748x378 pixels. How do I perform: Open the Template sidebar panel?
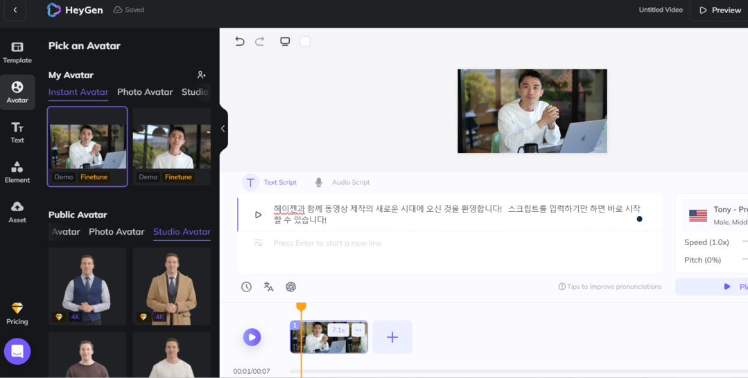coord(17,53)
